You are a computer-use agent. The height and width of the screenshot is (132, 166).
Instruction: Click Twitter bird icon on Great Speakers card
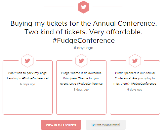(x=135, y=61)
